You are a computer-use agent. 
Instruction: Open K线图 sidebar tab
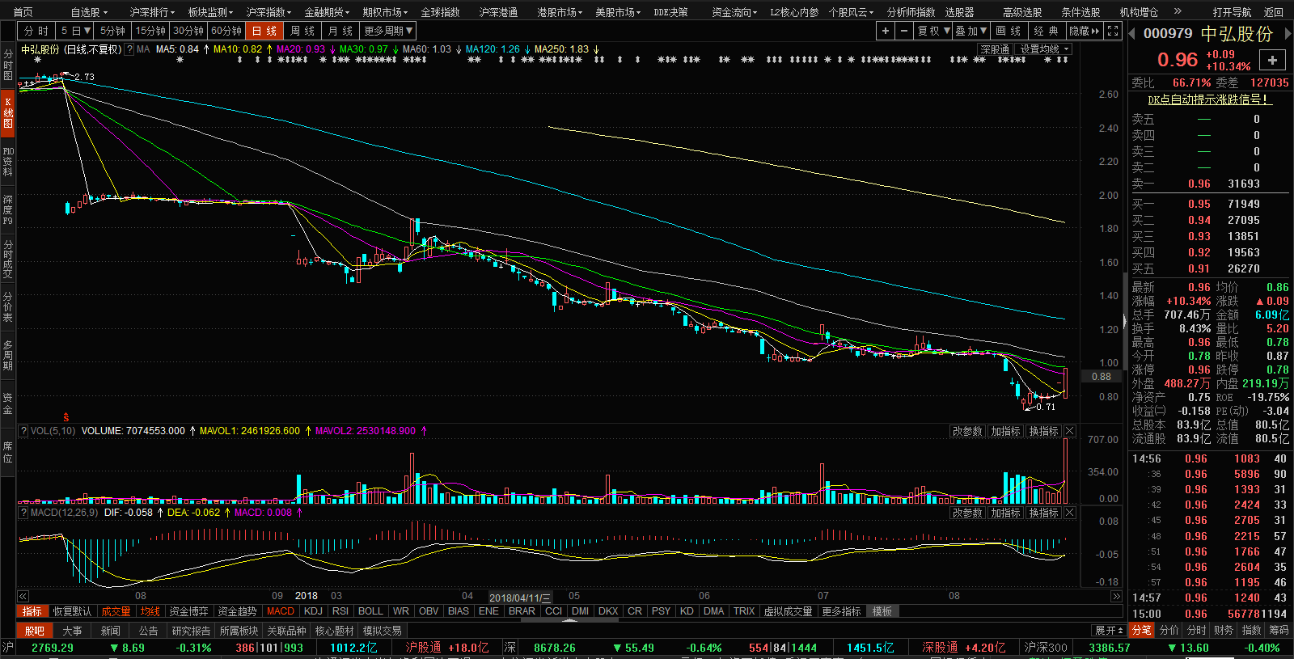pos(7,112)
